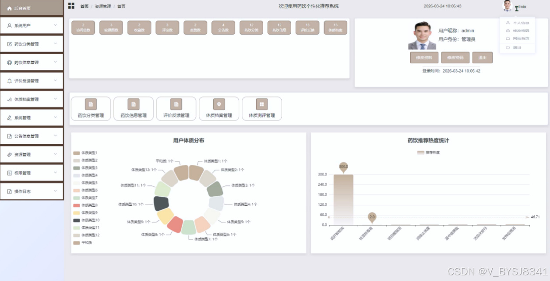
Task: Click the yellow 体质类型9 pie slice
Action: (166, 216)
